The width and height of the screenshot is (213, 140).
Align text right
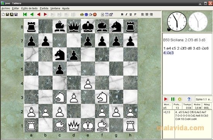pyautogui.click(x=151, y=14)
